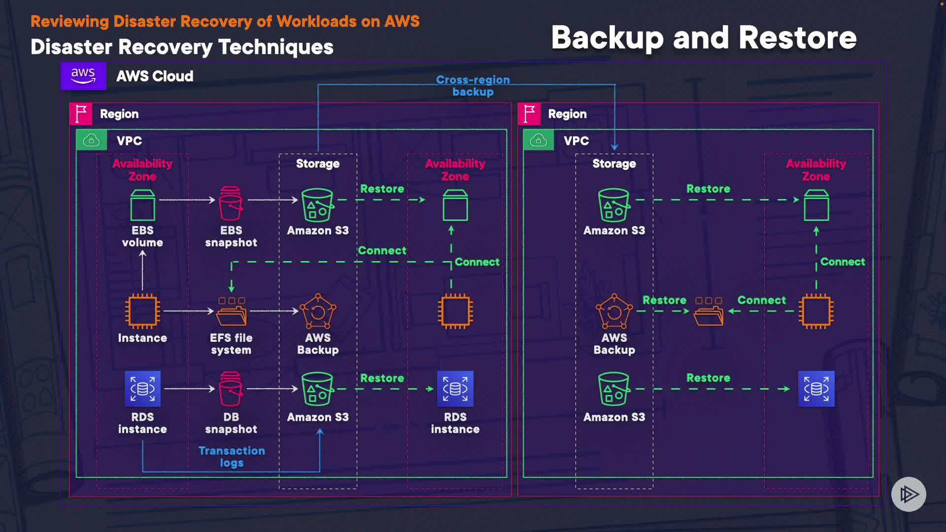Click the left region's AWS Backup icon
This screenshot has width=946, height=532.
pyautogui.click(x=318, y=311)
